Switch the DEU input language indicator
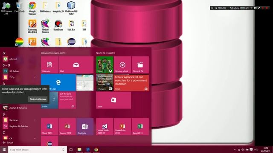Screen dimensions: 273x153 (256, 150)
